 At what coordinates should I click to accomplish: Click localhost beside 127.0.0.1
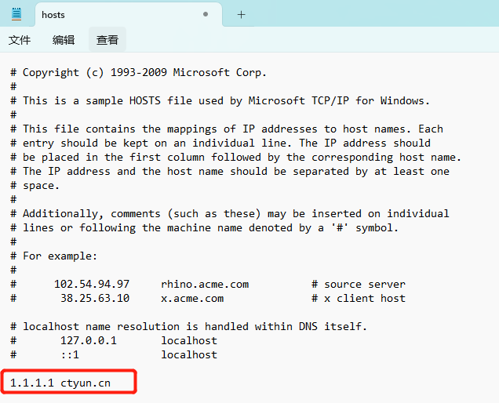coord(189,340)
